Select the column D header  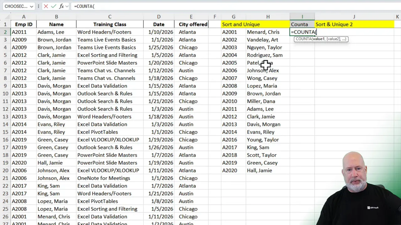click(159, 17)
